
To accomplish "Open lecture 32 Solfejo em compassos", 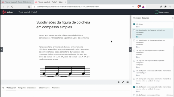I will coord(153,89).
